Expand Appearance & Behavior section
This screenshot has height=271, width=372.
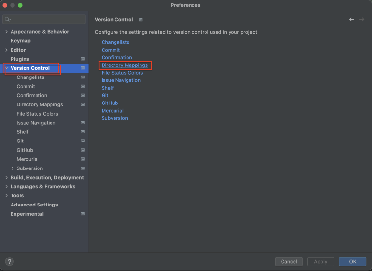tap(6, 32)
